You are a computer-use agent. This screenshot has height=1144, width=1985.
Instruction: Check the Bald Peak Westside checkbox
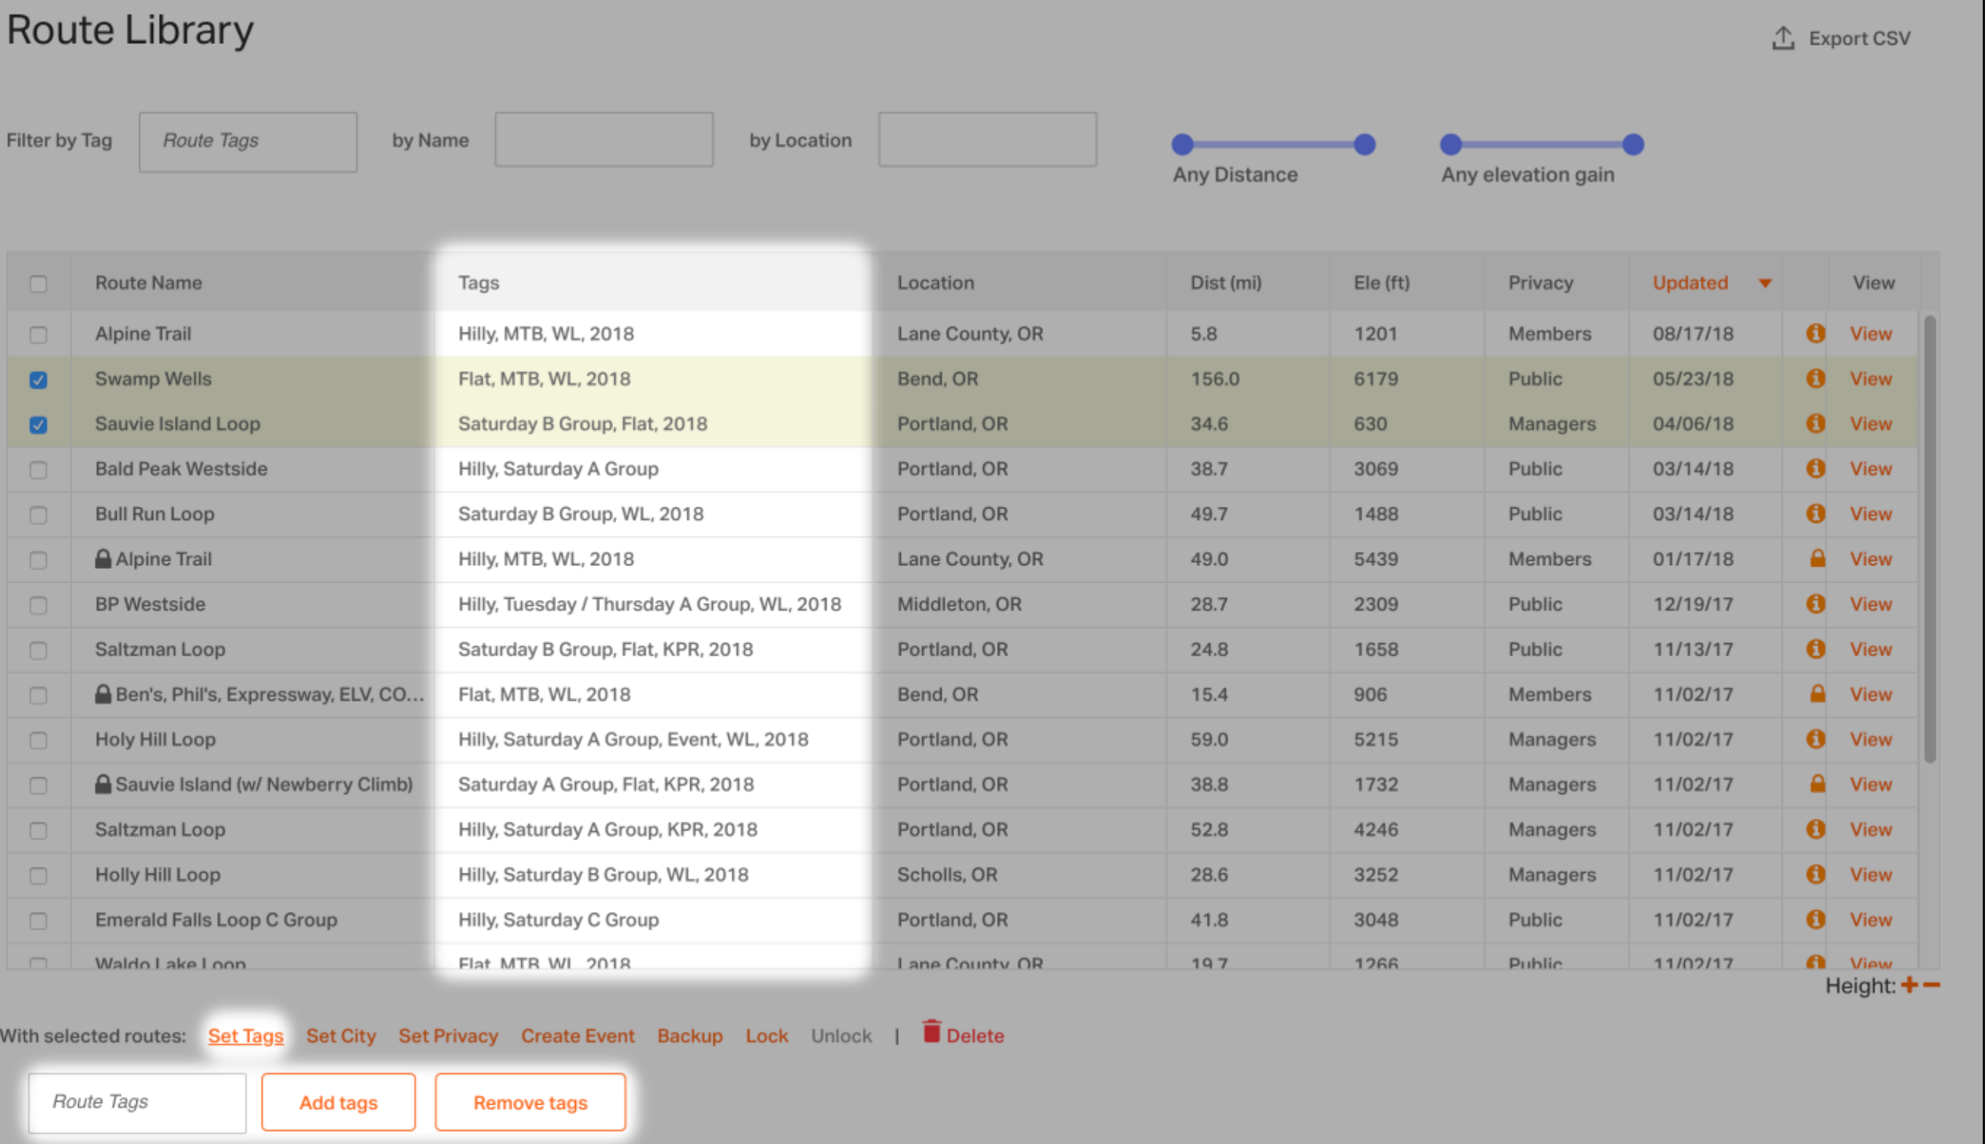pyautogui.click(x=39, y=470)
